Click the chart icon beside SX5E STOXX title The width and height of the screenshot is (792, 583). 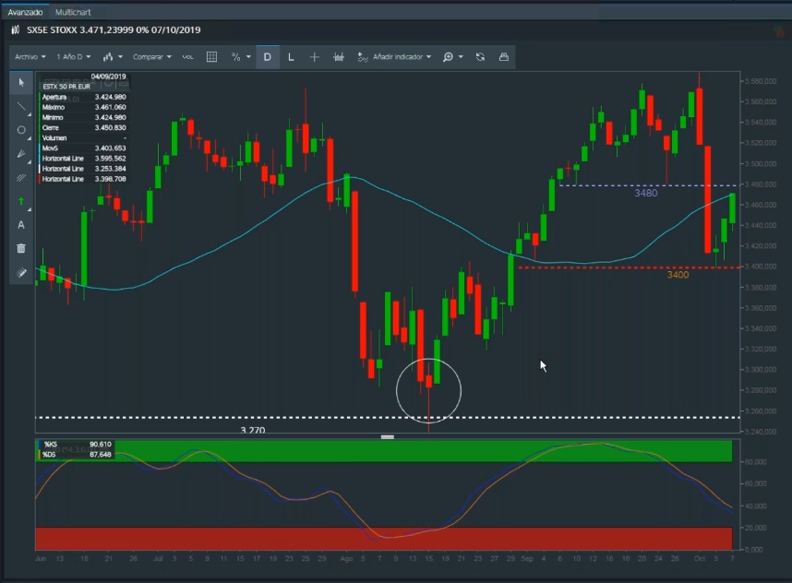pyautogui.click(x=16, y=30)
